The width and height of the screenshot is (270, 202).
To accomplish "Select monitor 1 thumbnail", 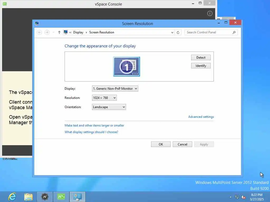I will click(x=127, y=67).
